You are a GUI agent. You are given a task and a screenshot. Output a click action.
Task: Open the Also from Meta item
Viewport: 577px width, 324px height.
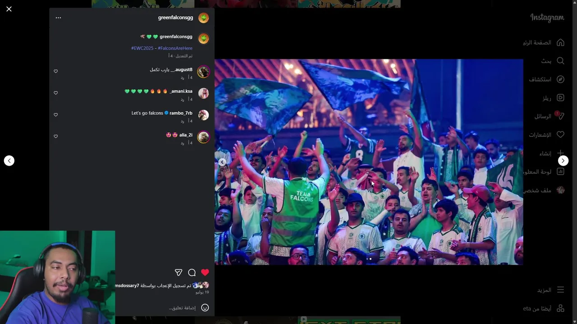coord(544,308)
